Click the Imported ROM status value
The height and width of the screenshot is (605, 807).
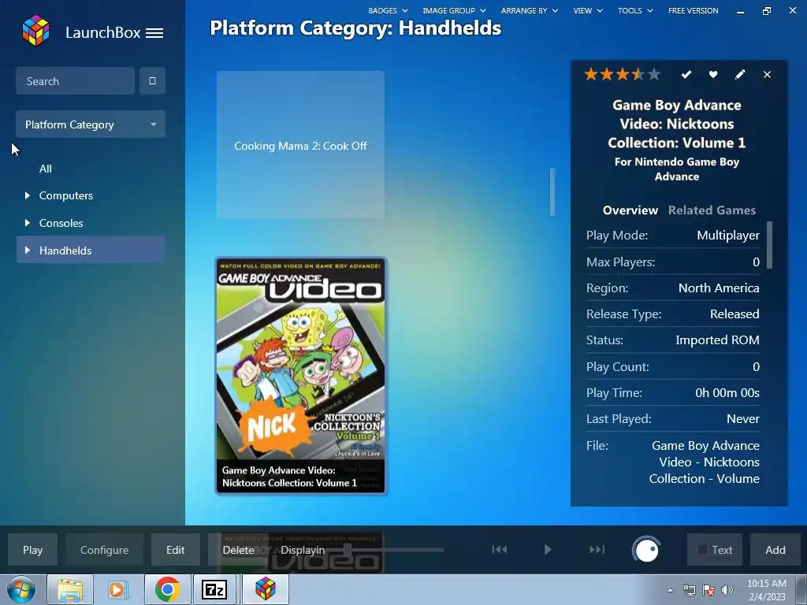point(717,340)
